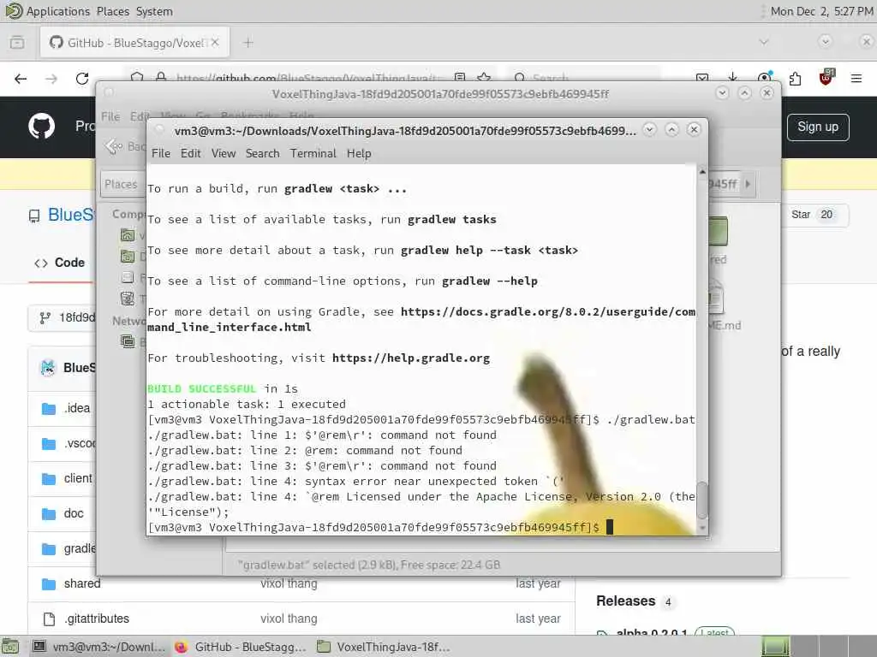Viewport: 877px width, 657px height.
Task: Open the client folder in repository
Action: [x=78, y=479]
